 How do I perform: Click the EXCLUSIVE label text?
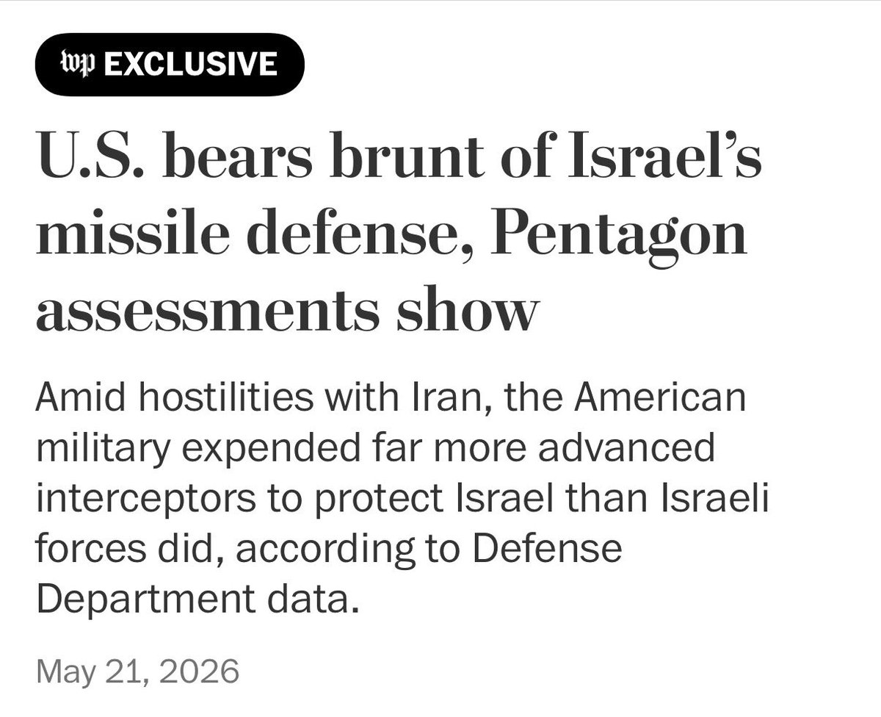tap(190, 65)
